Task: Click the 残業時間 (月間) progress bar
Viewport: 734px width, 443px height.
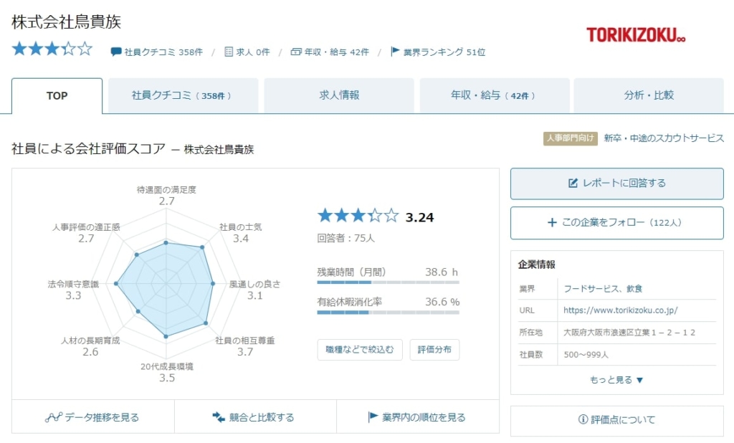Action: [x=388, y=282]
